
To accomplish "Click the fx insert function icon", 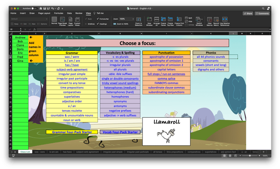I will coord(34,29).
